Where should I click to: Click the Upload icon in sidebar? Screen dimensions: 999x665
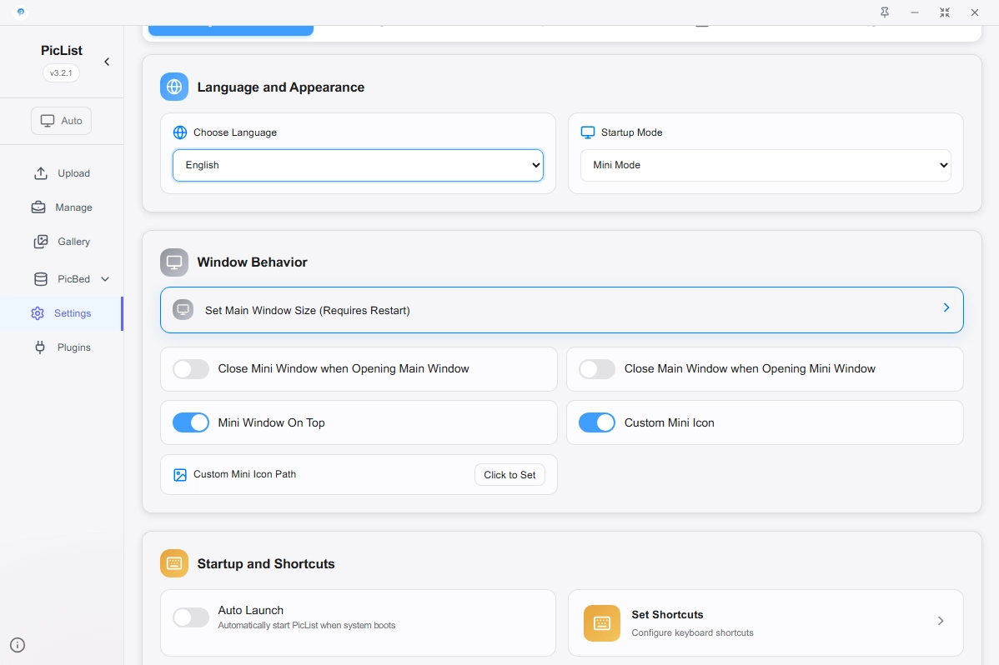tap(40, 173)
